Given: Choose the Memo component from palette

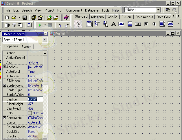Looking at the screenshot, I should click(130, 24).
